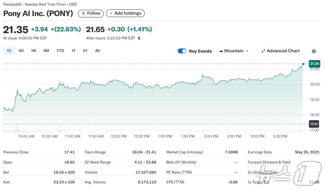Click the Forward Dividend & Yield label
Screen dimensions: 326x190
pos(269,162)
